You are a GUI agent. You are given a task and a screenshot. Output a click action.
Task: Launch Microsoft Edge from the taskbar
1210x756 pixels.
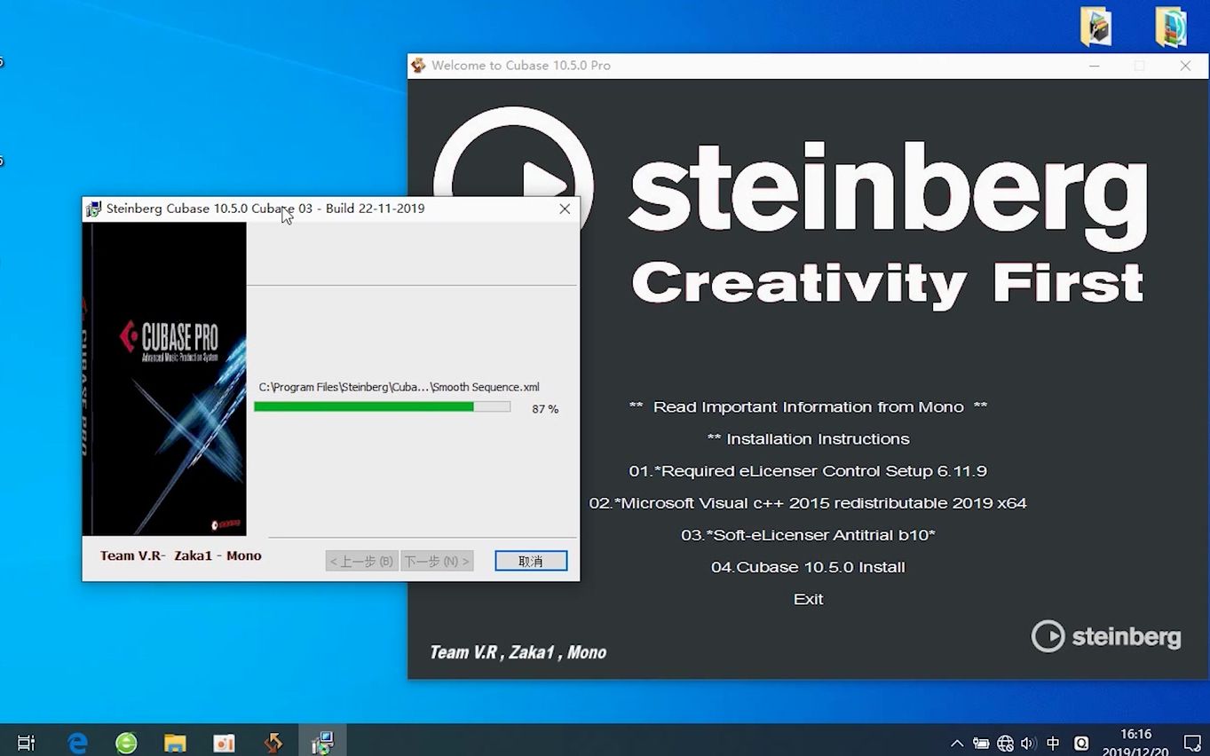pyautogui.click(x=78, y=743)
